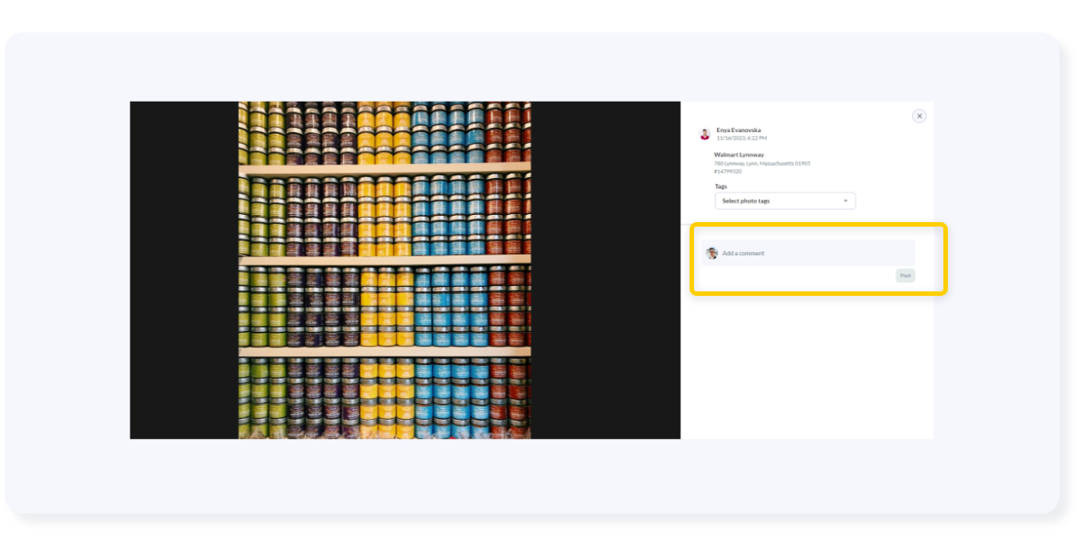The height and width of the screenshot is (536, 1082).
Task: Click the 780 Lynnway address line
Action: 762,164
